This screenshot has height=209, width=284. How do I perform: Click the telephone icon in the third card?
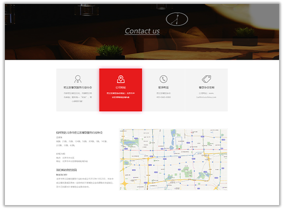click(x=164, y=79)
